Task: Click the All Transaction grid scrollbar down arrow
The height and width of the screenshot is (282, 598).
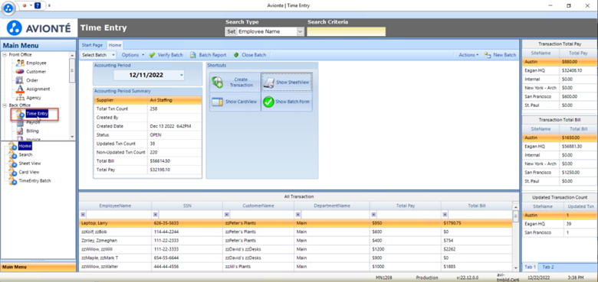Action: (x=515, y=268)
